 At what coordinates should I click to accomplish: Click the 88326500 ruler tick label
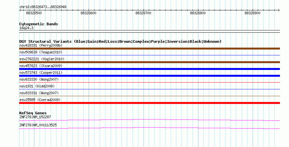(34, 13)
